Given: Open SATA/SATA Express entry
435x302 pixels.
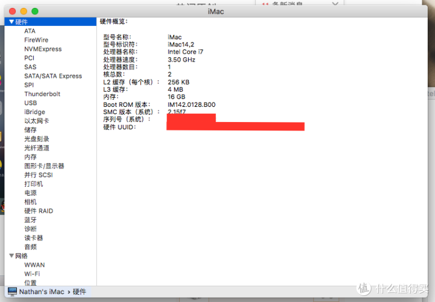Looking at the screenshot, I should pos(53,76).
